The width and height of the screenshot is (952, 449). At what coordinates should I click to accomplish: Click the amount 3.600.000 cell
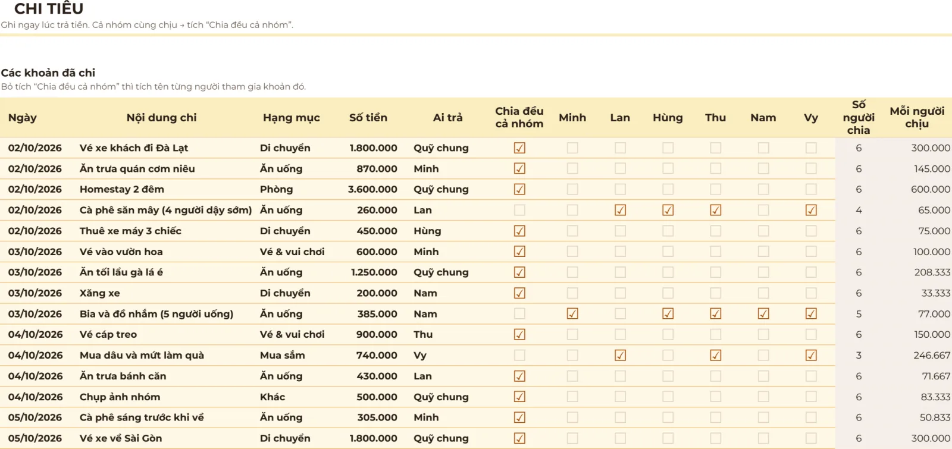(368, 189)
